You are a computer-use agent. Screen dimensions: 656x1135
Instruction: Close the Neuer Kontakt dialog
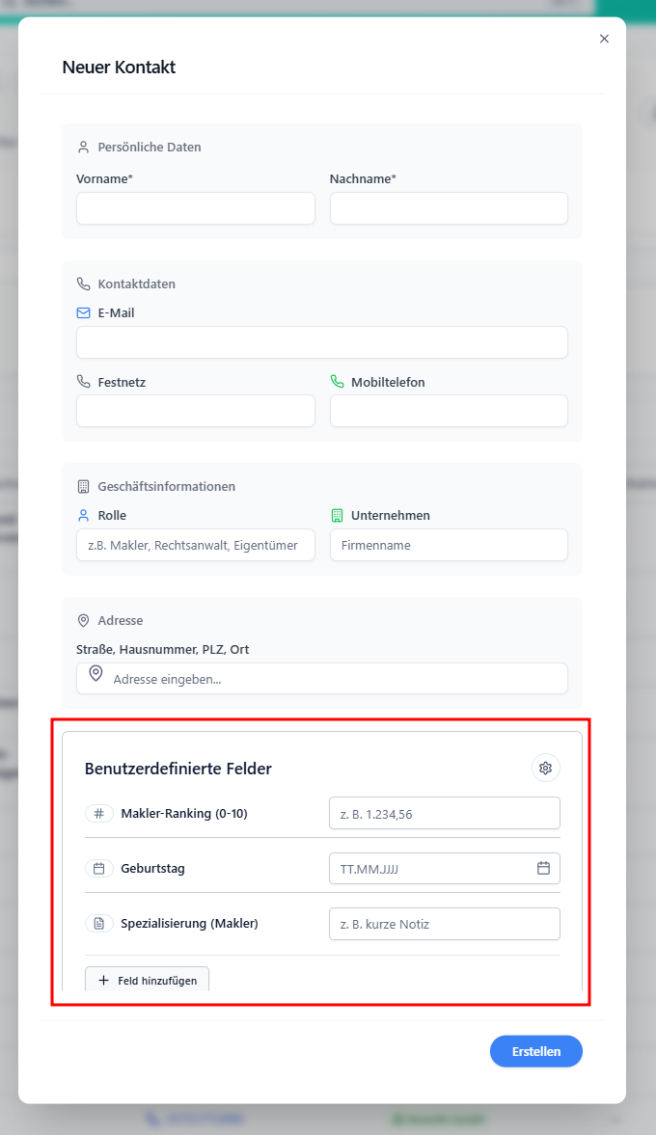pos(604,39)
